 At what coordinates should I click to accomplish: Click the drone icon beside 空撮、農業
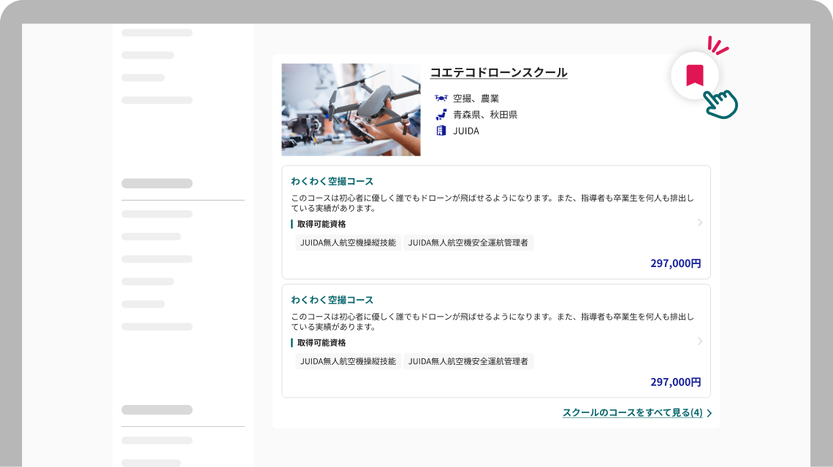tap(441, 99)
